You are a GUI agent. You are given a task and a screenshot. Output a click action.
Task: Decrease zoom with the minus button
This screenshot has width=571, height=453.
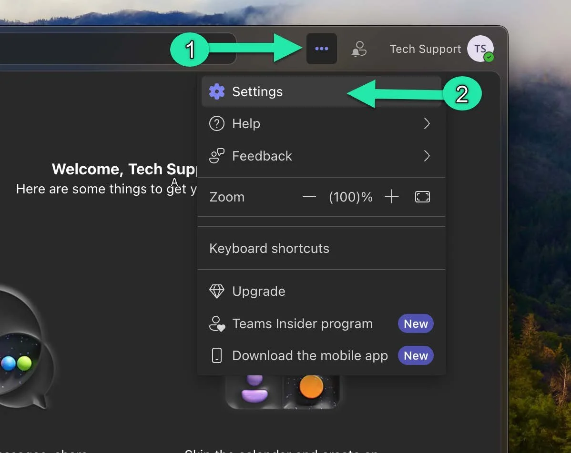(x=309, y=197)
